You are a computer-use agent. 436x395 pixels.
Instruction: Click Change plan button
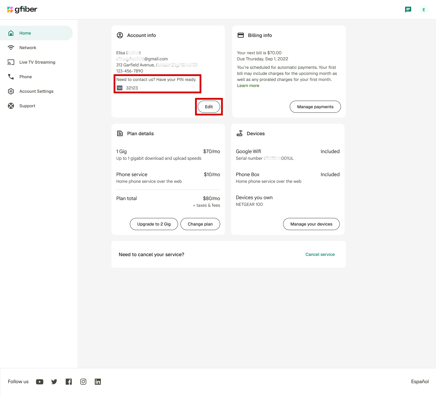(x=200, y=224)
